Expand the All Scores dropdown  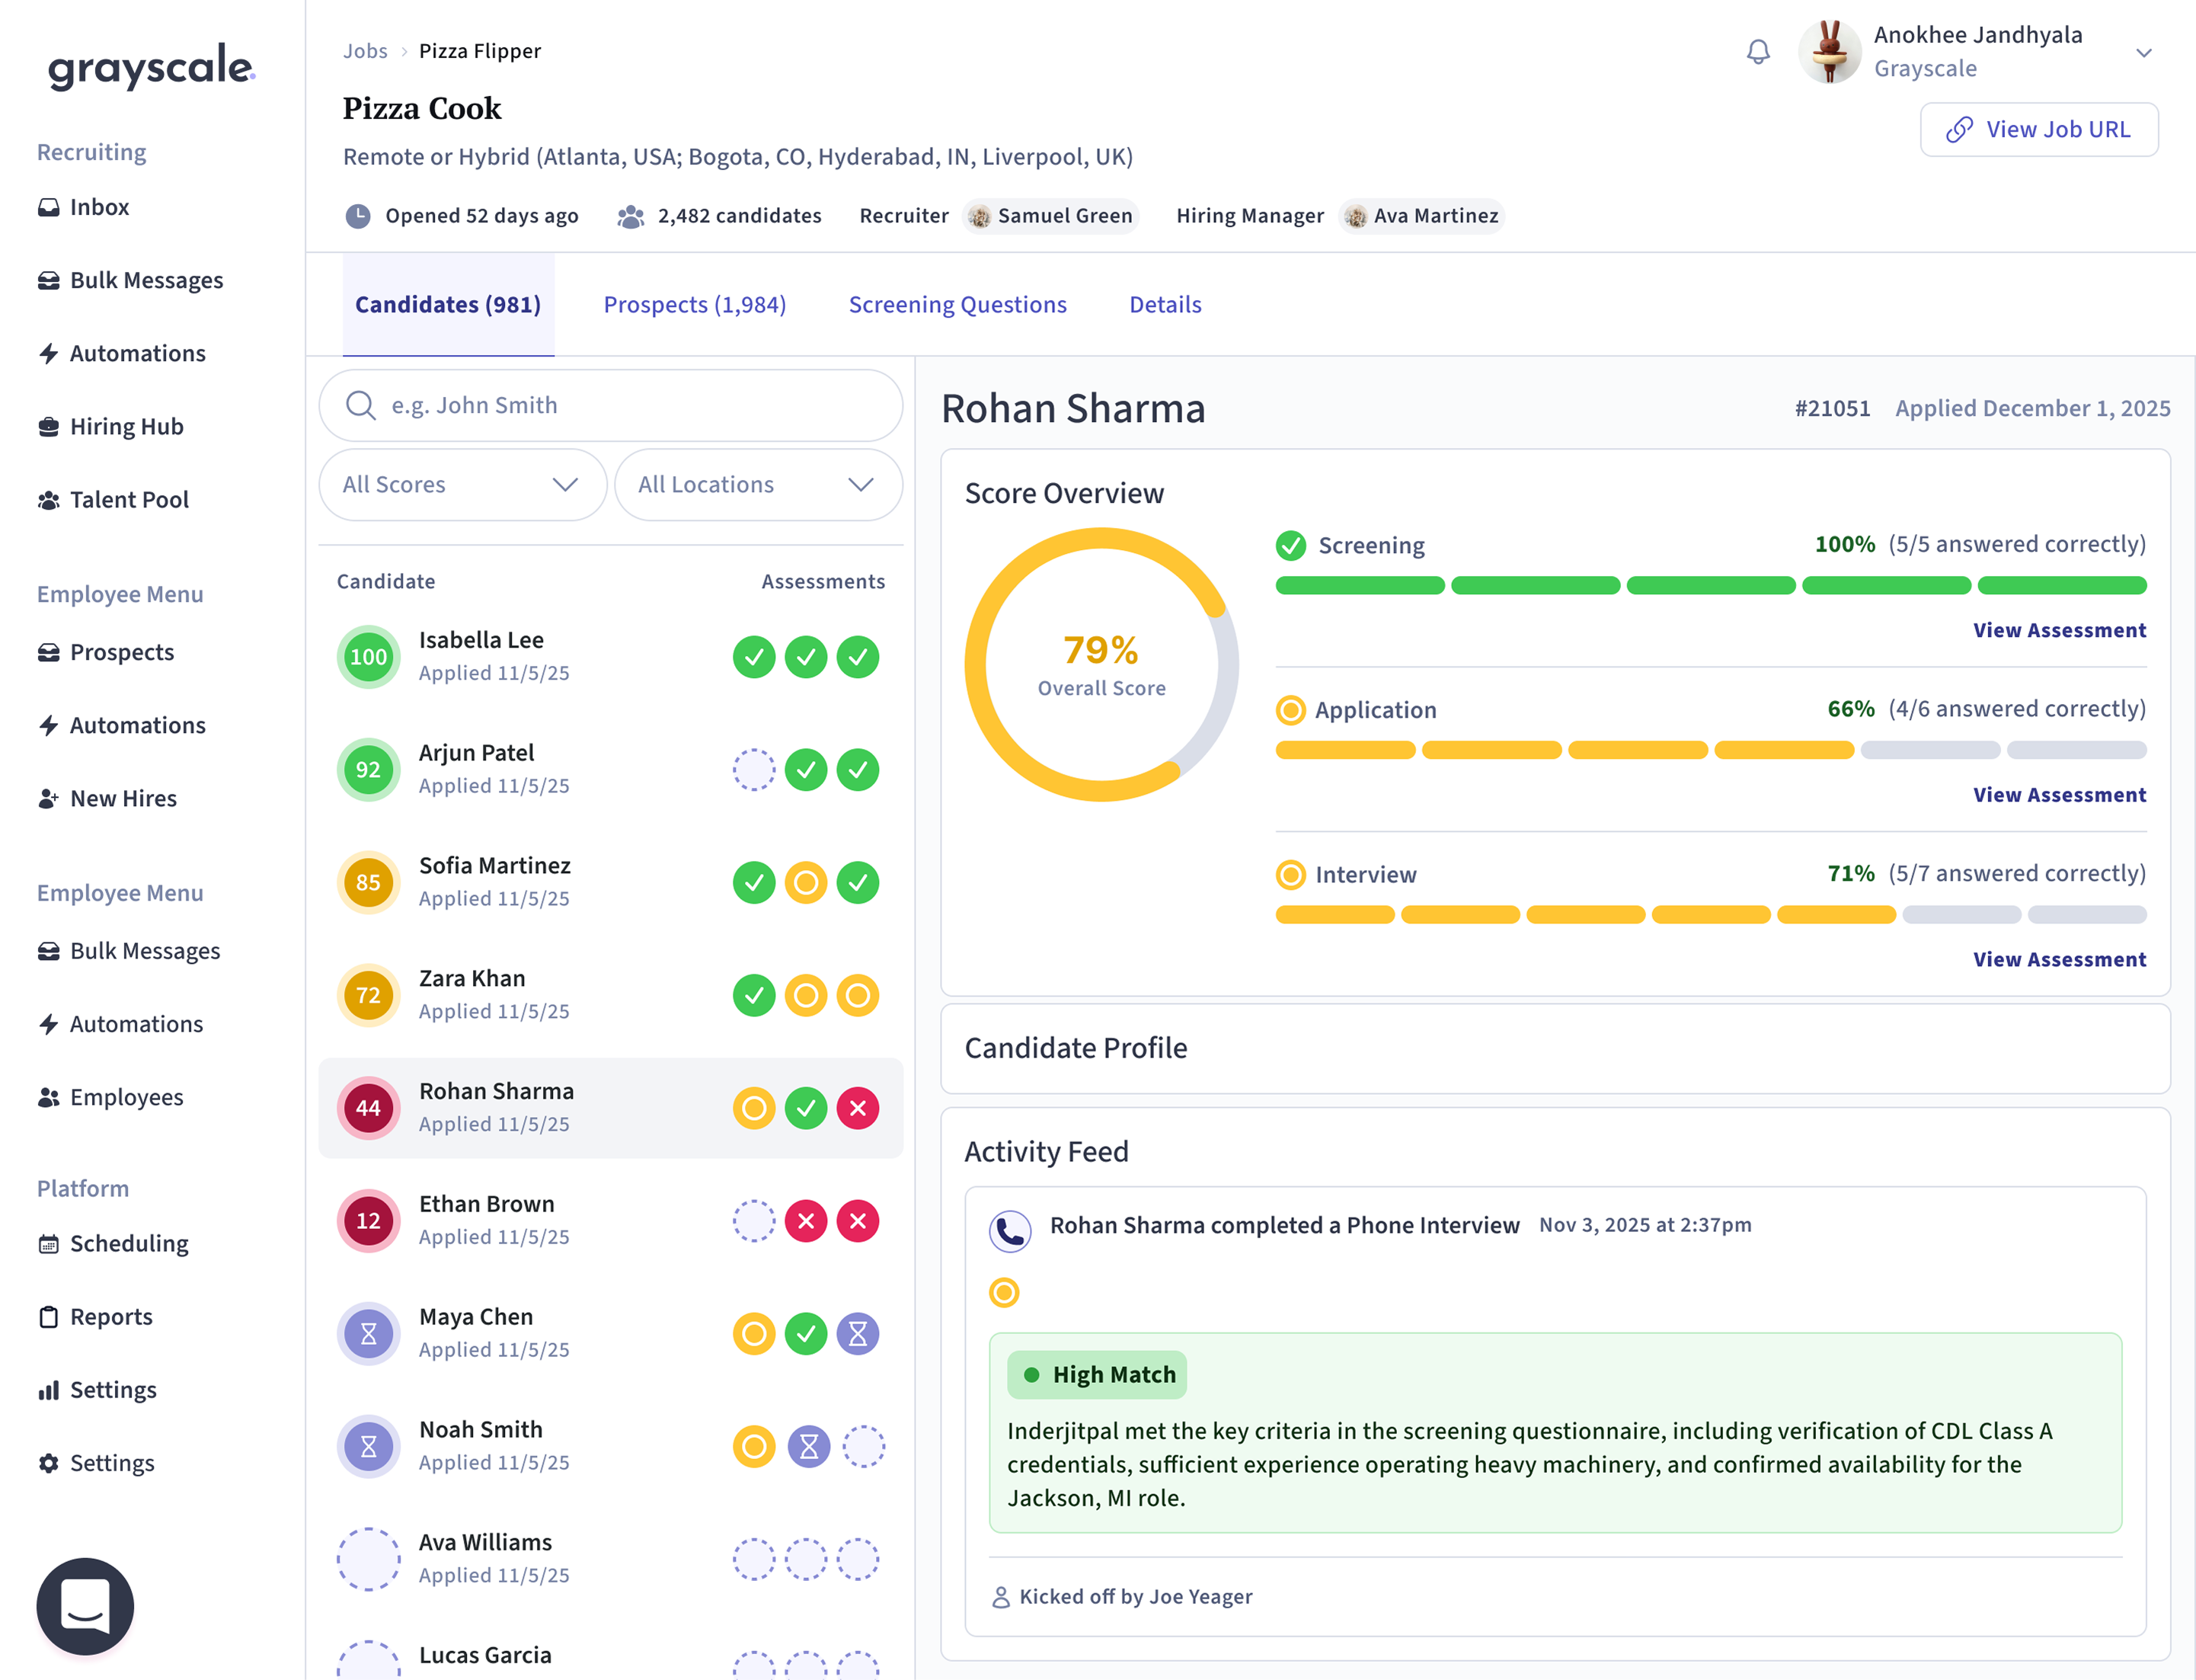click(x=462, y=485)
